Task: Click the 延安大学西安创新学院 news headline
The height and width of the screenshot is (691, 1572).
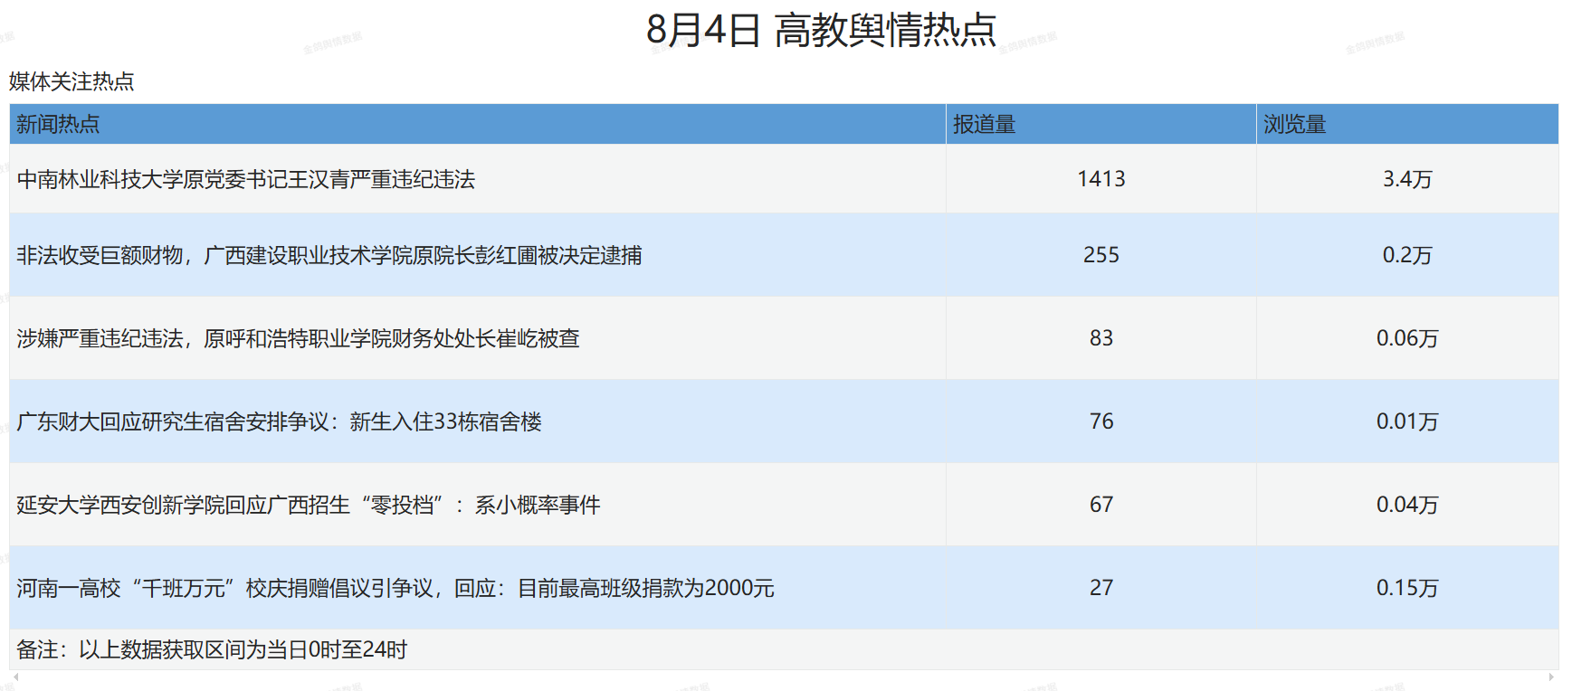Action: pyautogui.click(x=308, y=506)
